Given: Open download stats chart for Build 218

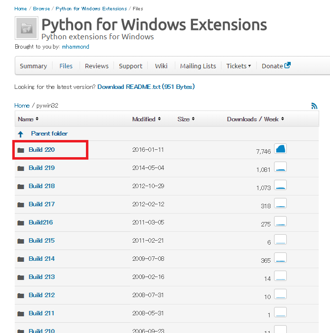Looking at the screenshot, I should [280, 185].
